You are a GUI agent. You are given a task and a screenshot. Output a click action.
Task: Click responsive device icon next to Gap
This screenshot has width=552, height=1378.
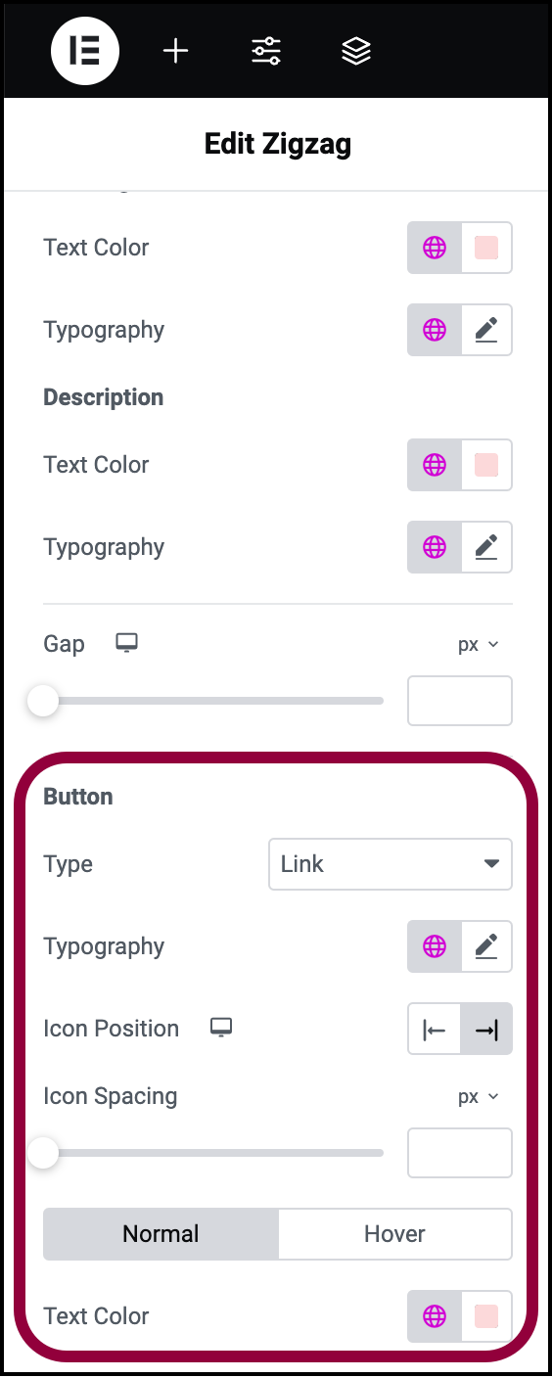click(126, 643)
